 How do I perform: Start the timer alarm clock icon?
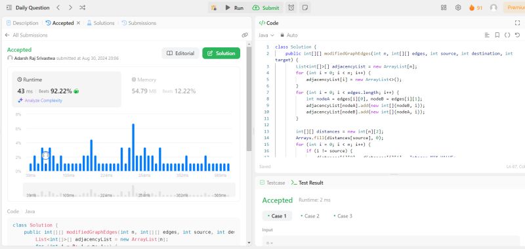pyautogui.click(x=291, y=7)
